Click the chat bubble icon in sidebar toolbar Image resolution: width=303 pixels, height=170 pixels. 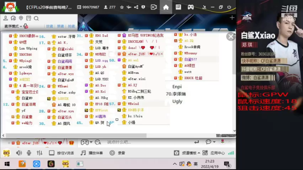[13, 18]
